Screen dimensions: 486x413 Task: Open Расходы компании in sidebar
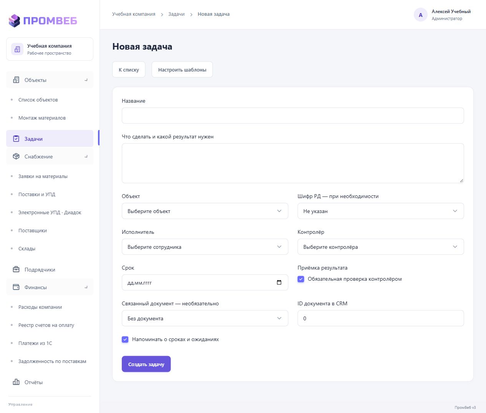40,307
